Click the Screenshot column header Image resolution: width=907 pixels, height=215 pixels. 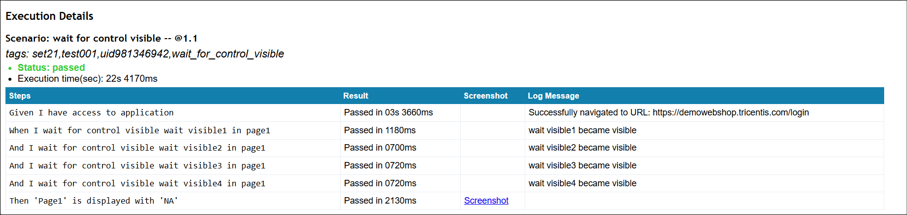[485, 96]
